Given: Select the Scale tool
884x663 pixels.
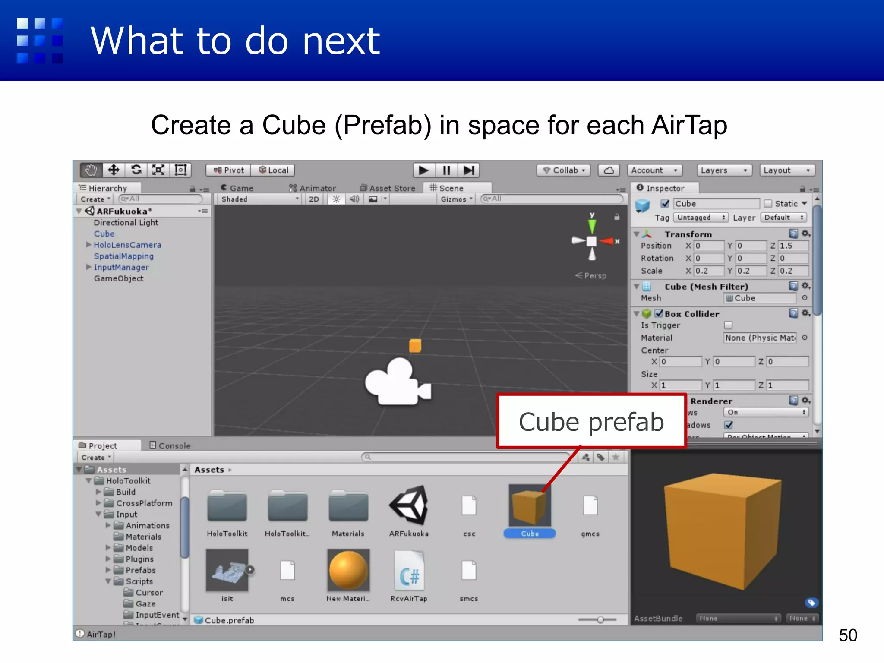Looking at the screenshot, I should [158, 170].
